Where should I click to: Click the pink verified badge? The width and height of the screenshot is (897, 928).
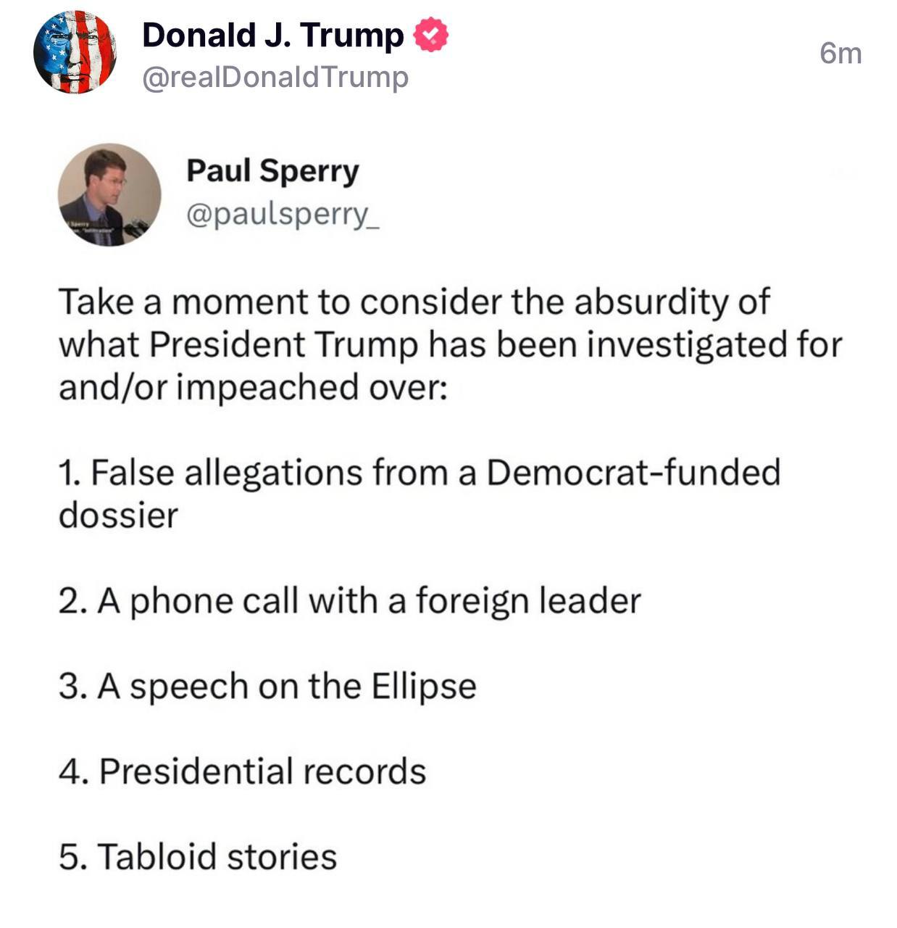(430, 36)
